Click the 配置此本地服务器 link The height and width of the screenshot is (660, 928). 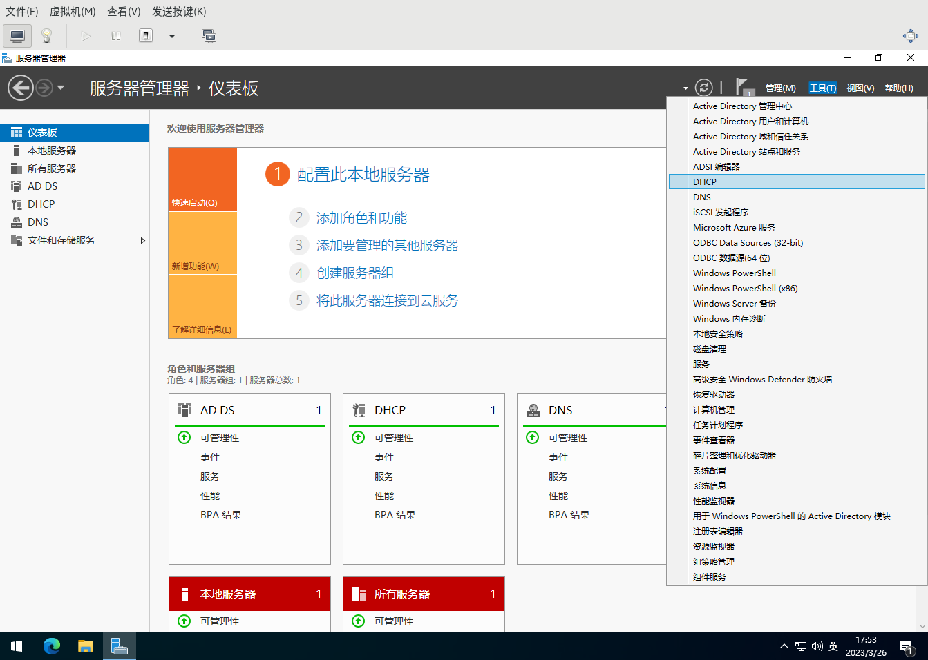(363, 175)
